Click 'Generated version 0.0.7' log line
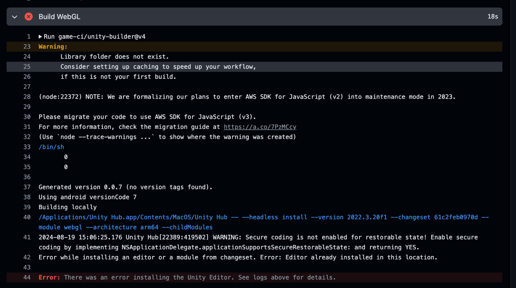The height and width of the screenshot is (288, 516). point(125,187)
